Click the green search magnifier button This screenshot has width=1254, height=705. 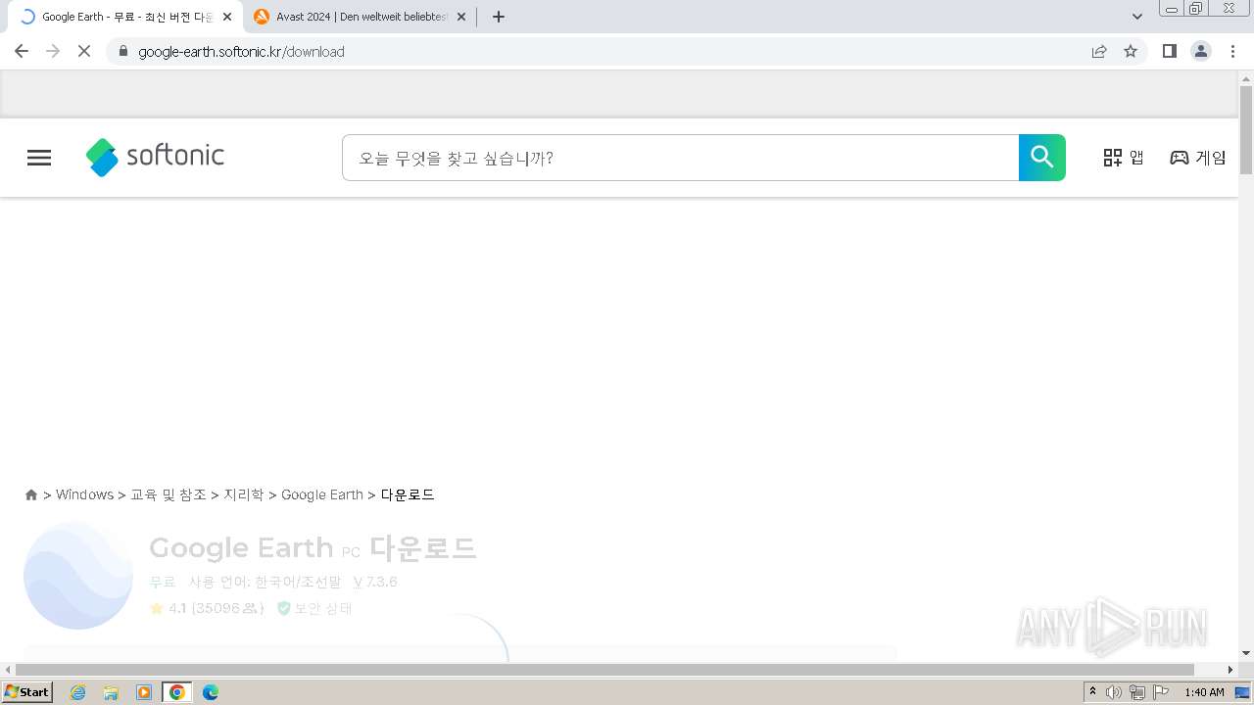1042,158
